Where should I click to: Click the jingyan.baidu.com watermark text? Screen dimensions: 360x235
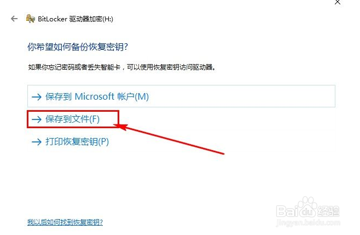coord(308,222)
